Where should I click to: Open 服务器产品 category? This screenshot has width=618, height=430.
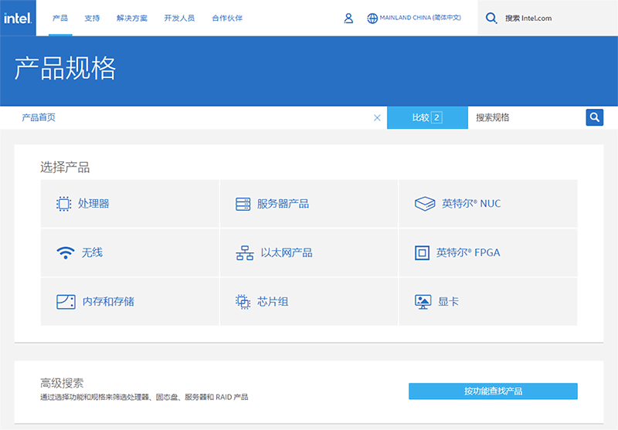(x=308, y=204)
